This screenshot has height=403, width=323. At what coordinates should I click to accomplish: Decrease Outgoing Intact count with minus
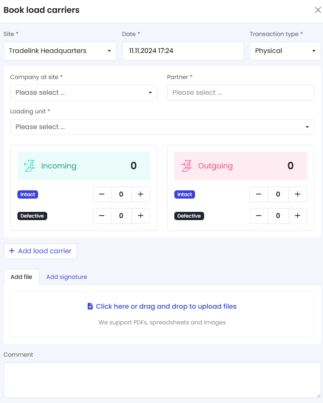pyautogui.click(x=259, y=194)
